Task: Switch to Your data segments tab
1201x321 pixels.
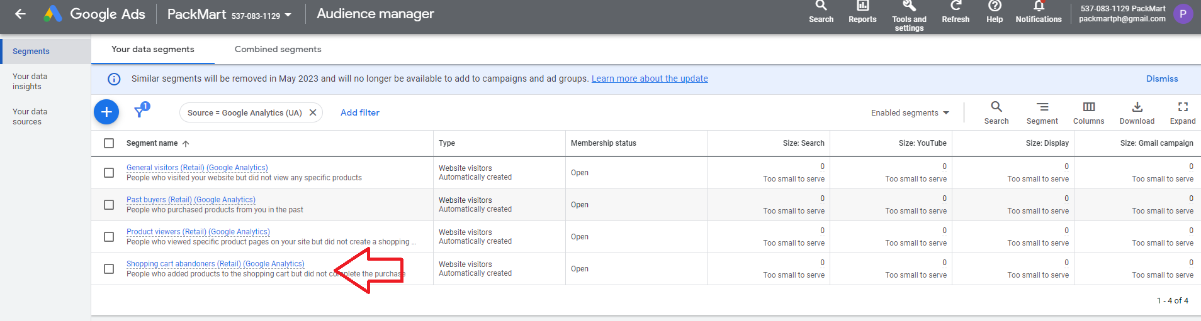Action: pyautogui.click(x=153, y=49)
